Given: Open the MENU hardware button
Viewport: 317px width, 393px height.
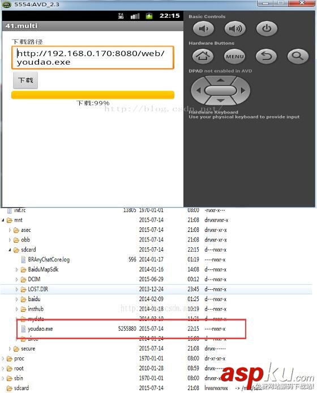Looking at the screenshot, I should (234, 56).
